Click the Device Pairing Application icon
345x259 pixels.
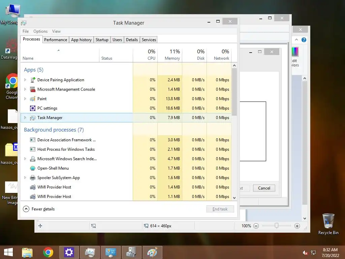33,80
